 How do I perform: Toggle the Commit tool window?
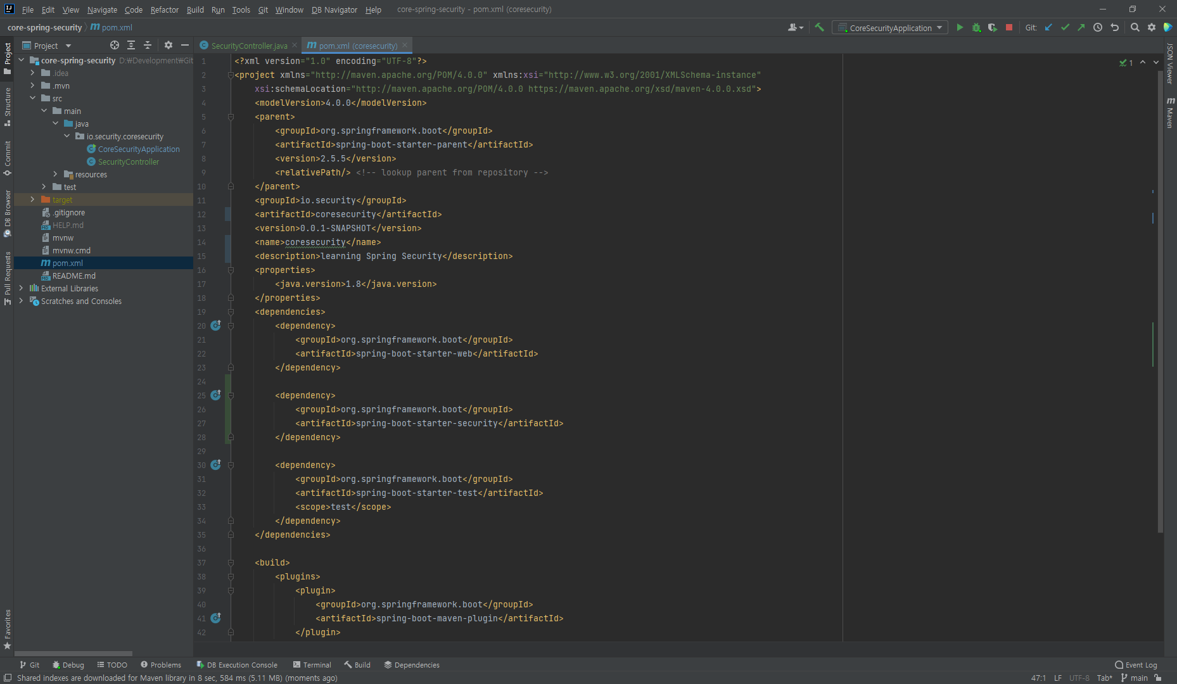pyautogui.click(x=7, y=158)
